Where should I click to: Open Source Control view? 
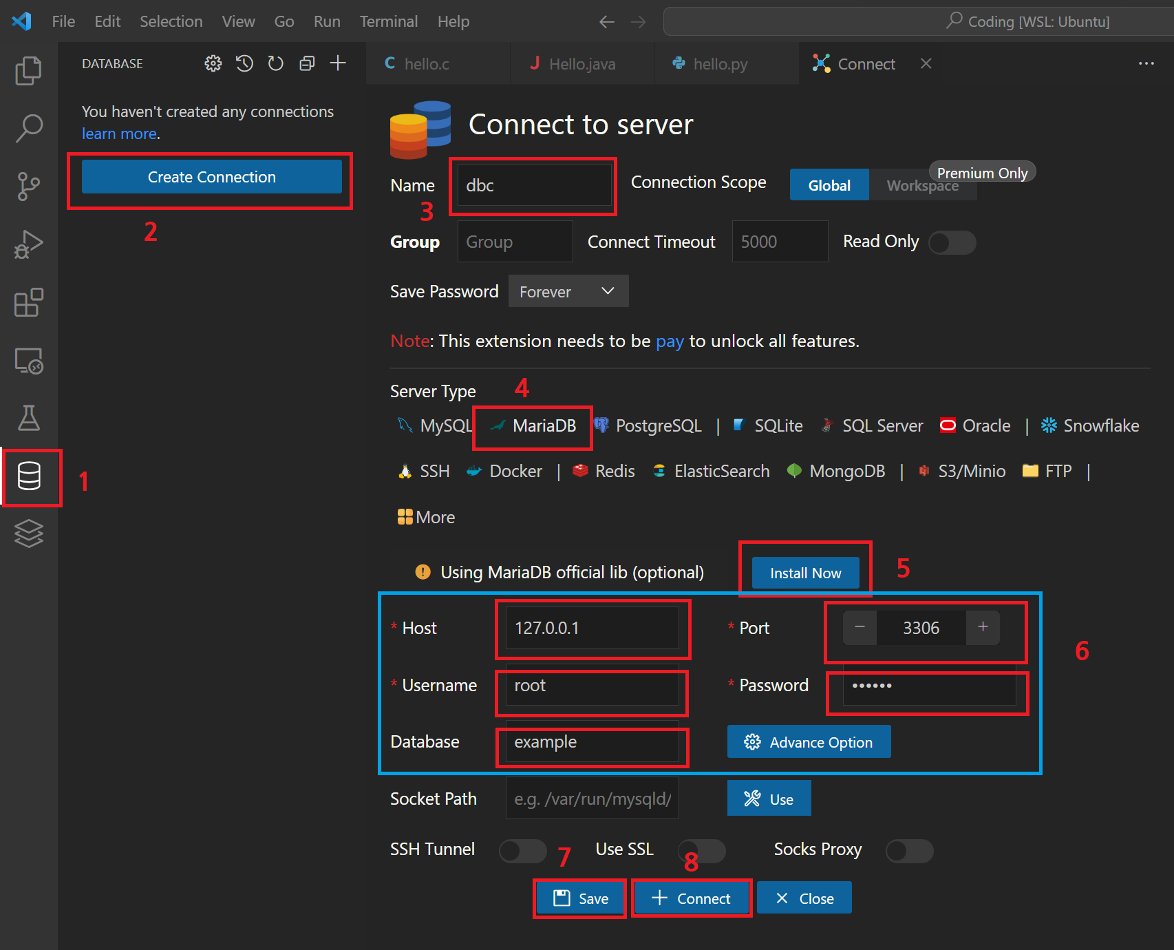(28, 186)
